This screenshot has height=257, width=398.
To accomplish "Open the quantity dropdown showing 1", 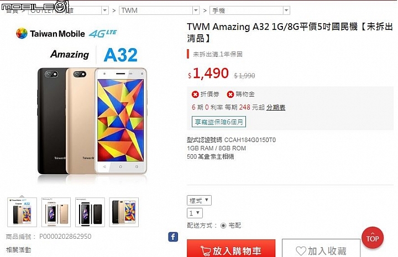I will 195,213.
